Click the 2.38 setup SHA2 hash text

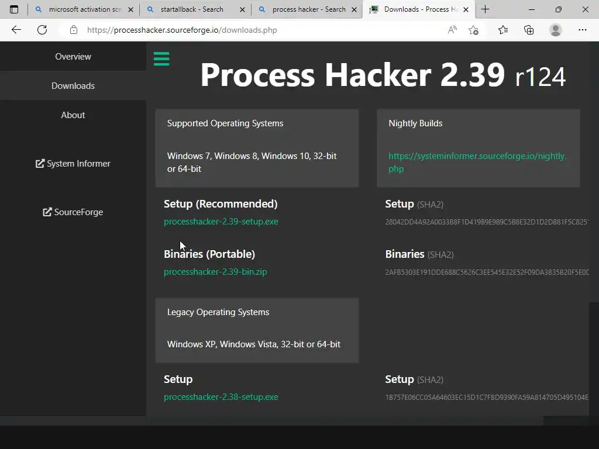coord(487,398)
